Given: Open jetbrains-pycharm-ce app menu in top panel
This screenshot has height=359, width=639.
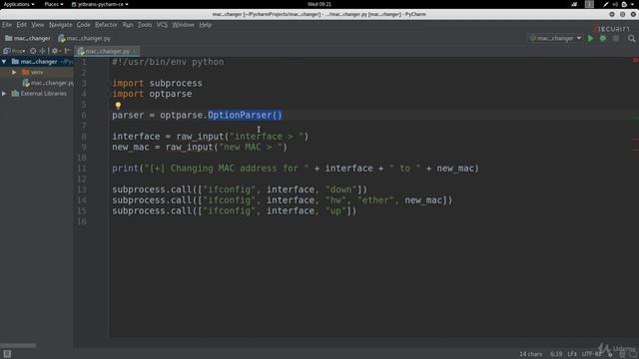Looking at the screenshot, I should pos(100,4).
